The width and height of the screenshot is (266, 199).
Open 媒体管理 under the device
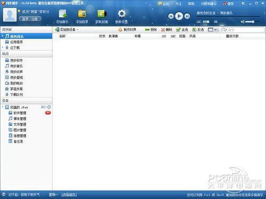(x=26, y=118)
